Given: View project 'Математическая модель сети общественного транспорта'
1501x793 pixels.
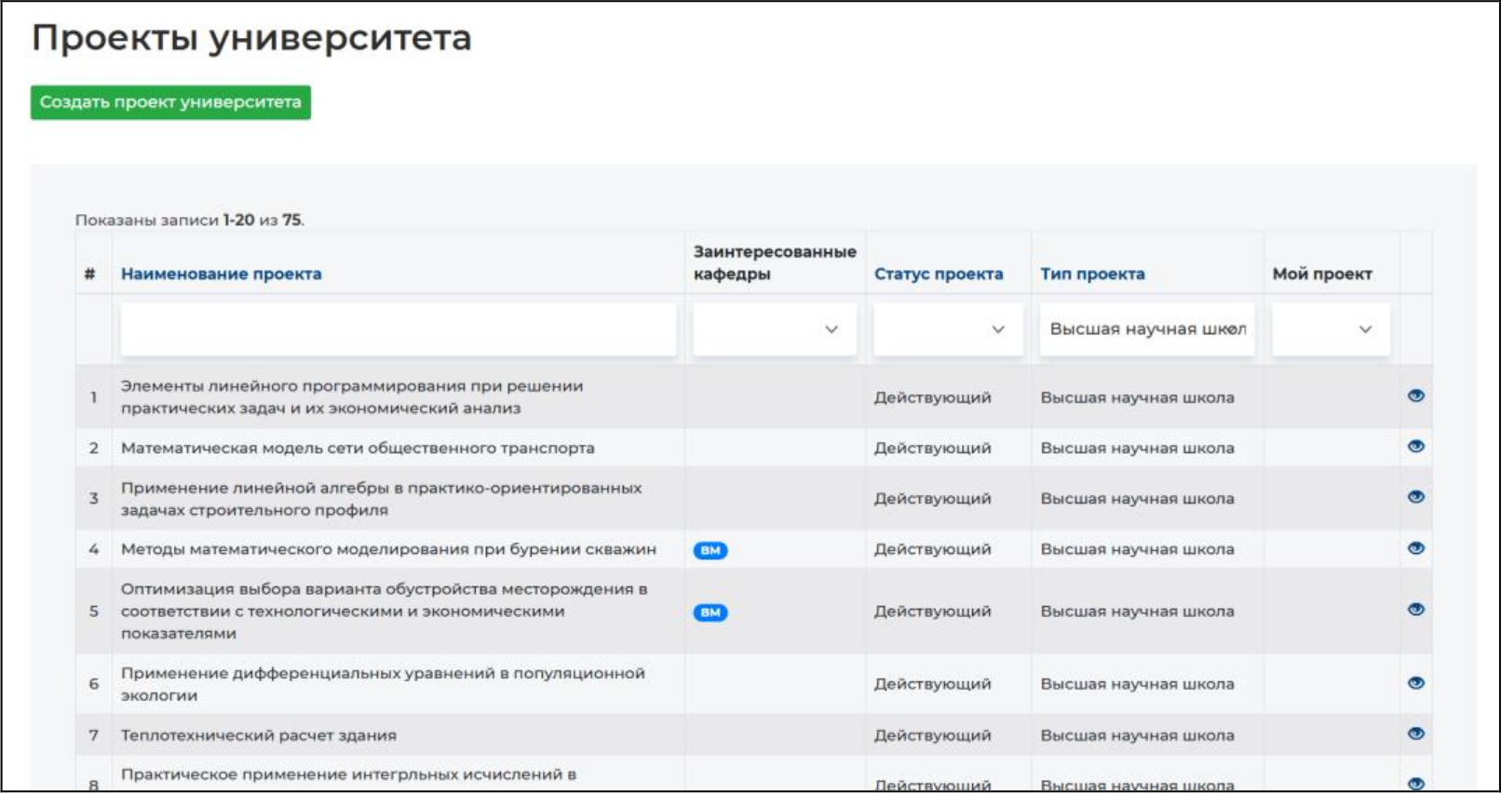Looking at the screenshot, I should [x=1415, y=447].
